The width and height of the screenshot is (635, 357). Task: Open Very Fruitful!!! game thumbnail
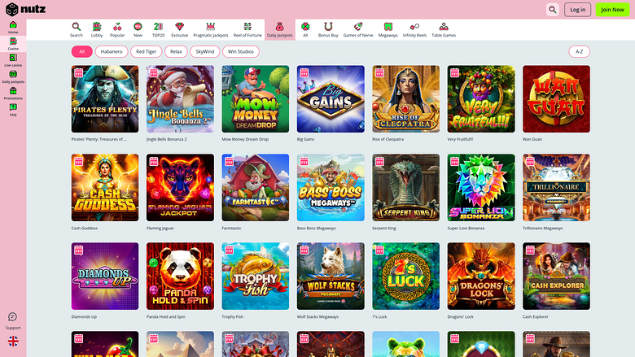tap(481, 99)
